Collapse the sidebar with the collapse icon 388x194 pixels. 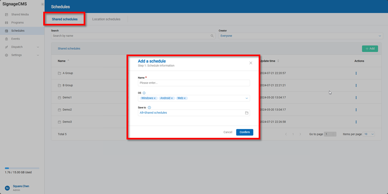coord(42,4)
